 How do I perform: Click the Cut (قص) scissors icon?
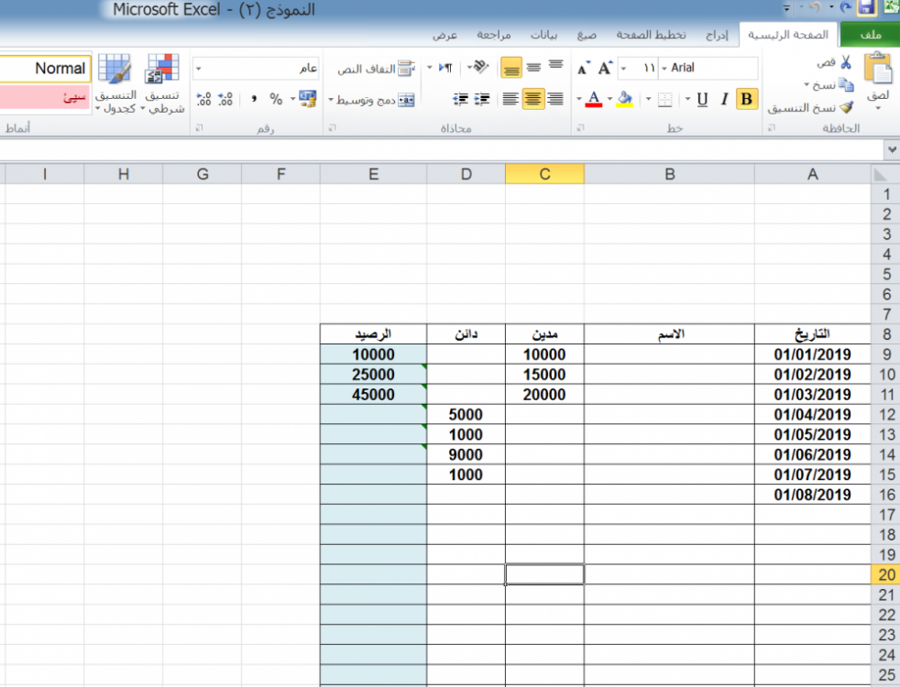pos(844,63)
